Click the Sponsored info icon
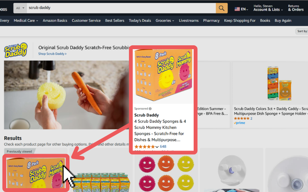Viewport: 308px width, 192px height. point(150,109)
